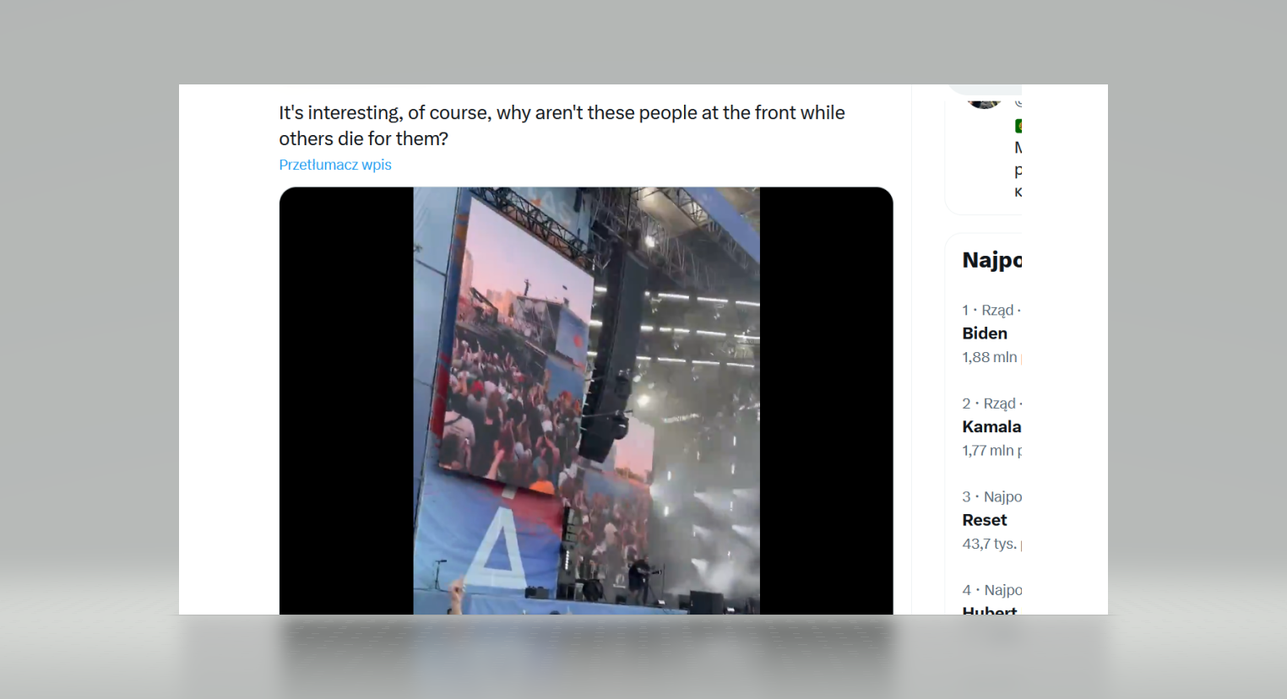Open the concert video in the post
The height and width of the screenshot is (699, 1287).
586,401
